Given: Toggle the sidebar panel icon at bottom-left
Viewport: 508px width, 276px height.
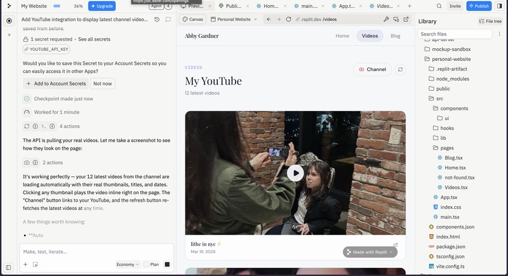Looking at the screenshot, I should 8,268.
